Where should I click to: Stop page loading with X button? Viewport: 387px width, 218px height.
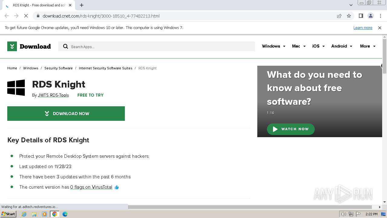(x=26, y=16)
